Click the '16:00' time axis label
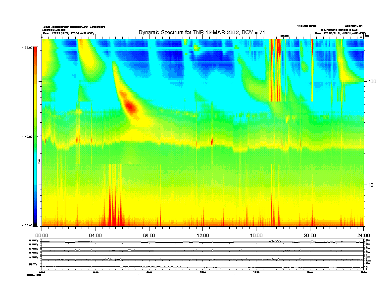392x303 pixels. pyautogui.click(x=256, y=236)
